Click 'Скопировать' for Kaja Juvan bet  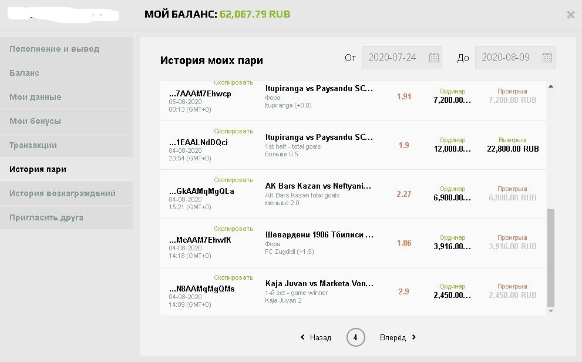[233, 277]
